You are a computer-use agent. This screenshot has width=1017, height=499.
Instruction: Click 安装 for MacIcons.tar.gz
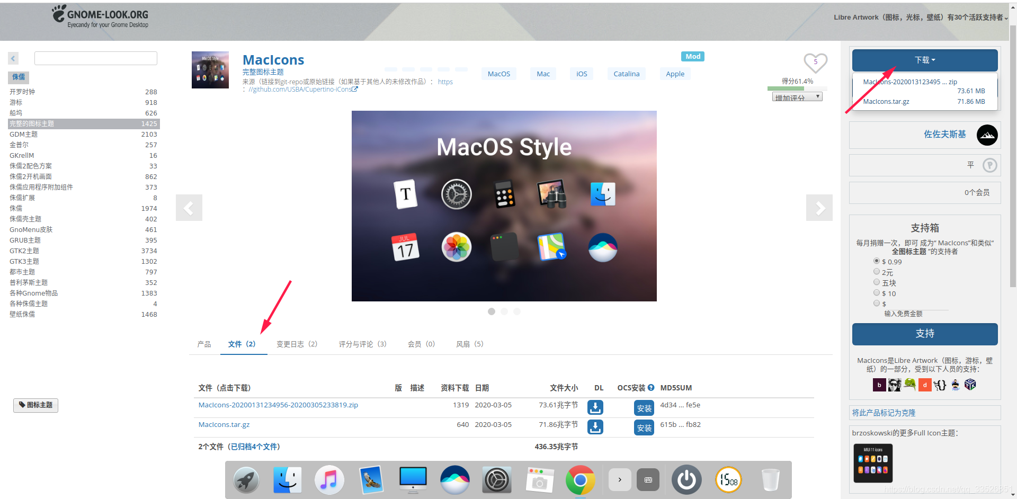(644, 427)
